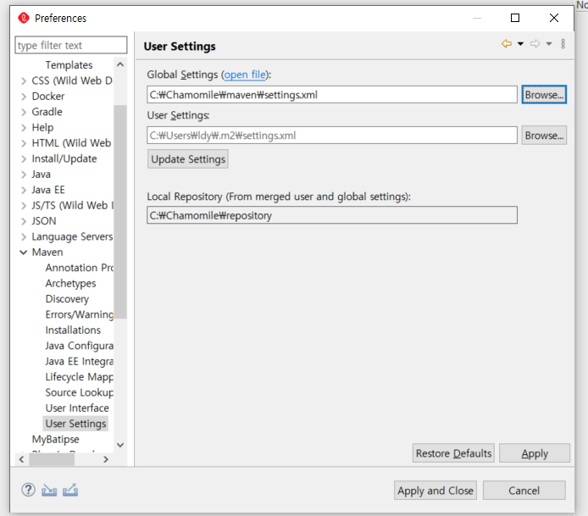Close the Preferences dialog with X
Image resolution: width=588 pixels, height=516 pixels.
coord(554,18)
